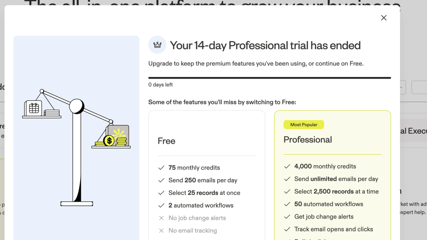This screenshot has width=427, height=240.
Task: Click the X icon beside No email tracking
Action: point(161,230)
